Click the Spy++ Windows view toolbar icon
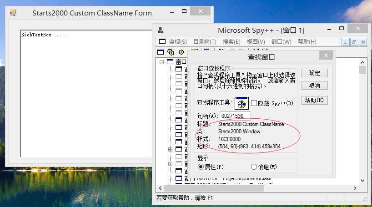 pos(161,52)
